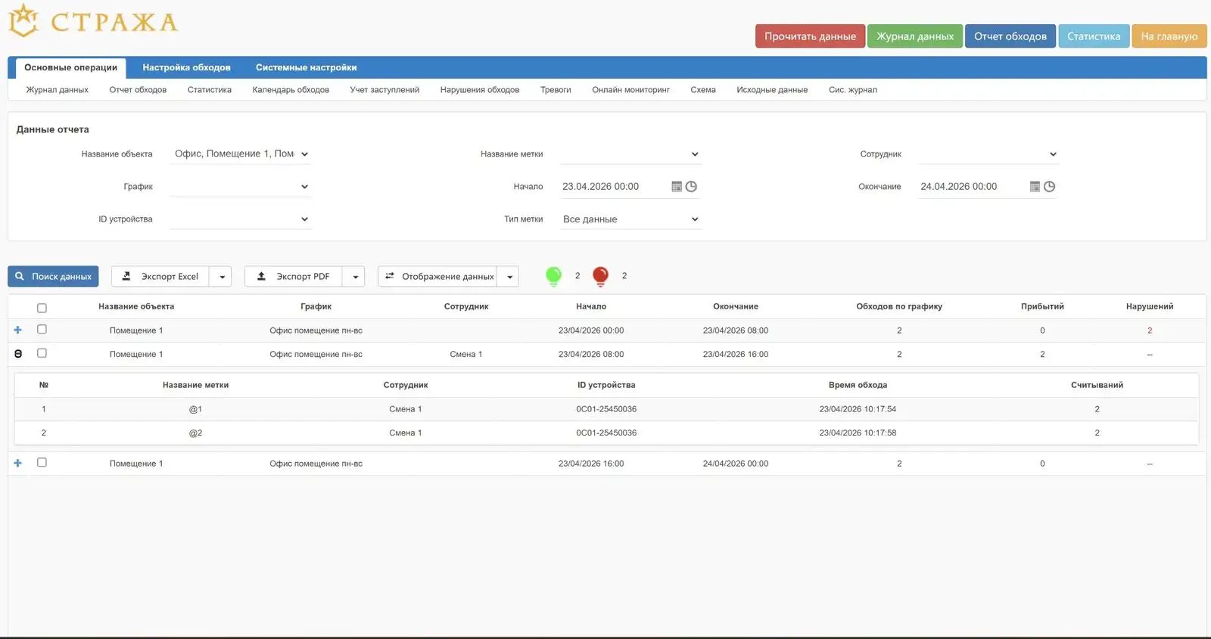Toggle the select-all checkbox in table header

click(42, 308)
